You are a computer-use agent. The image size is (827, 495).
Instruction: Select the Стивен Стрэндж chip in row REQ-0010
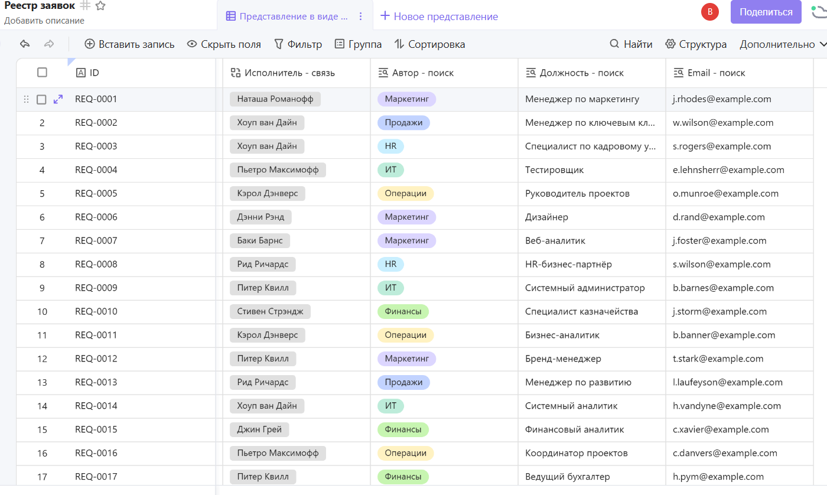271,311
